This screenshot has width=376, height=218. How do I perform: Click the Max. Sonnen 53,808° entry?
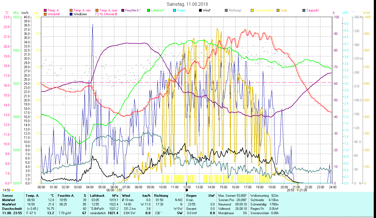[x=232, y=196]
